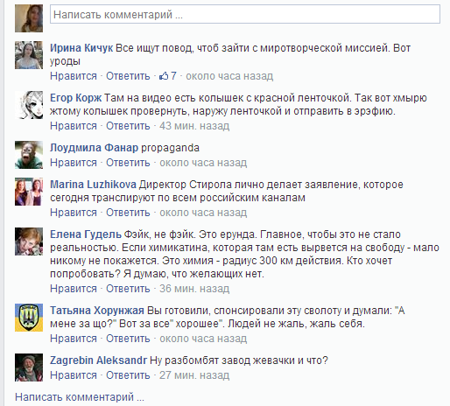
Task: Like Елена Гудель's comment
Action: (x=74, y=289)
